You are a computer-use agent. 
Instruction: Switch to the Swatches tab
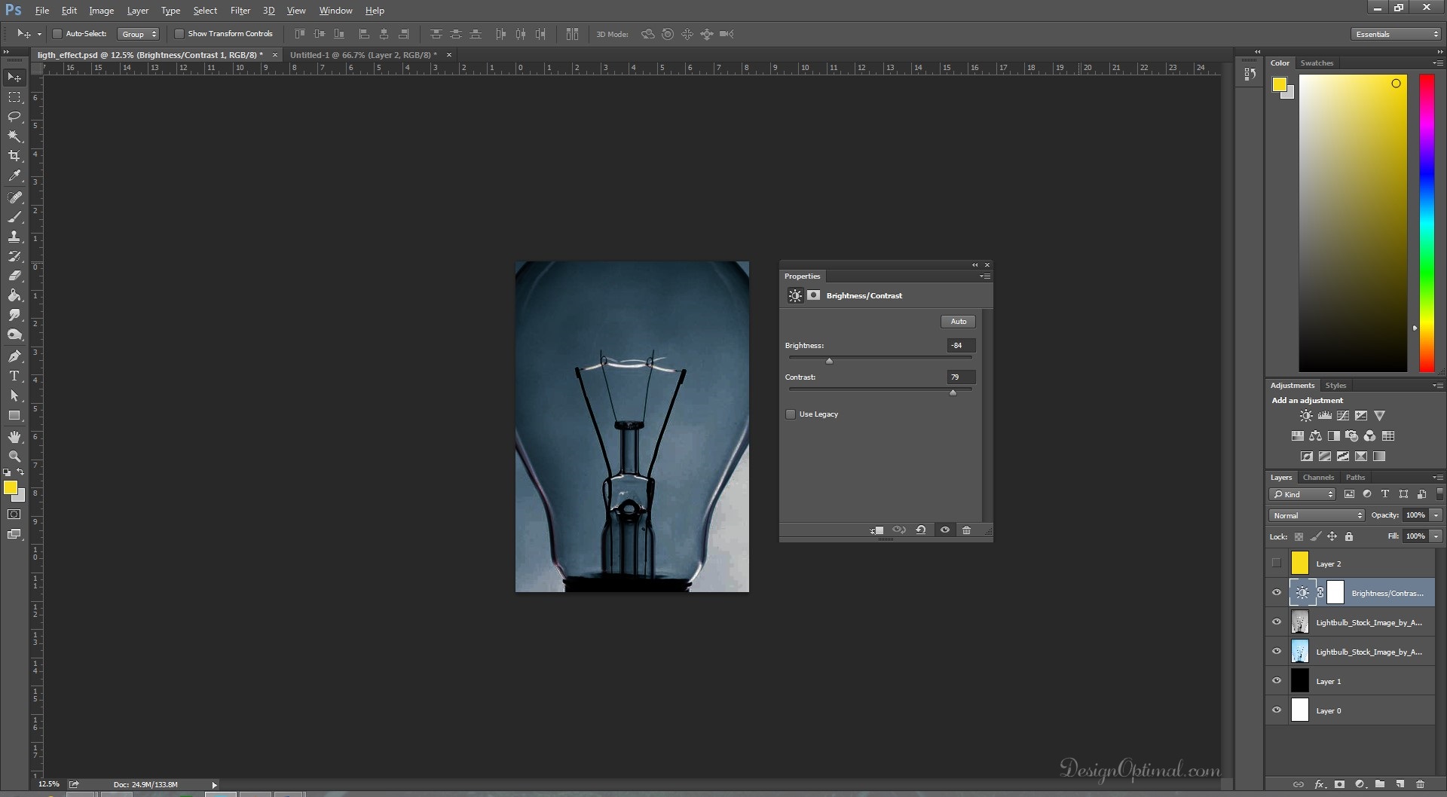1317,63
